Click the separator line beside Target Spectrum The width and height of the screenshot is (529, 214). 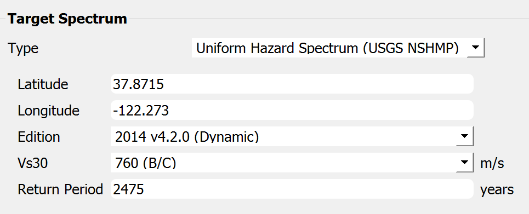click(328, 19)
